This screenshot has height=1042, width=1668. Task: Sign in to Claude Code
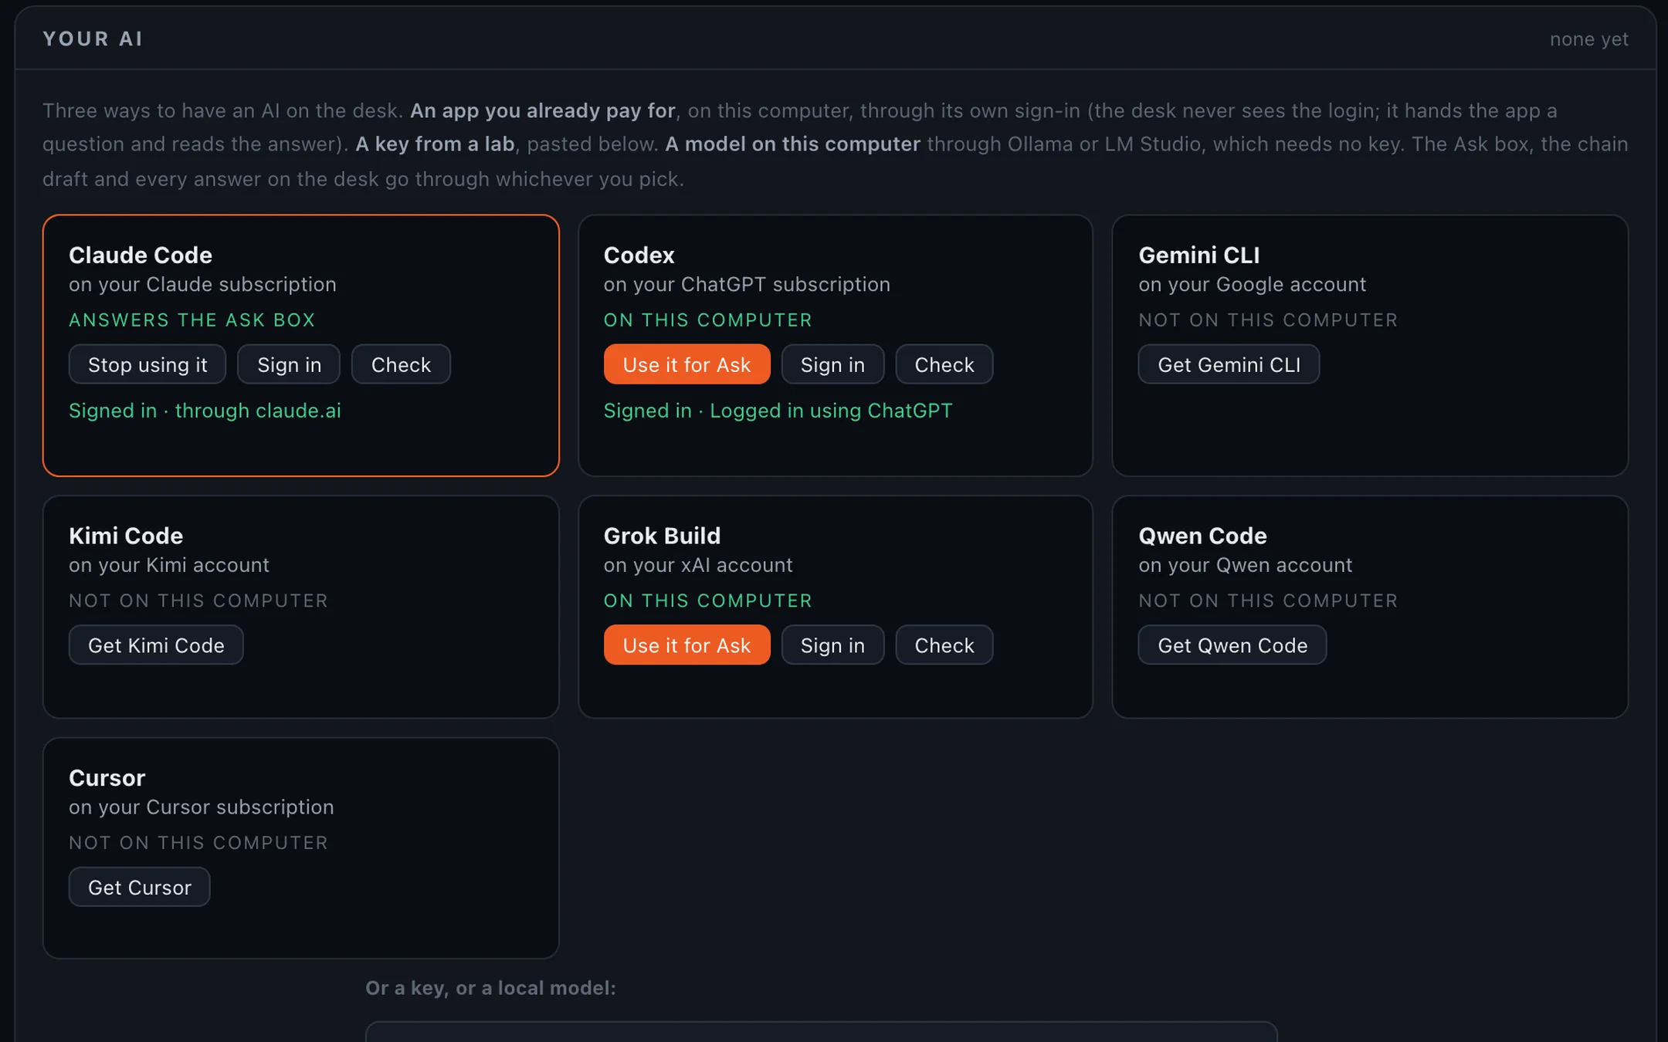289,364
